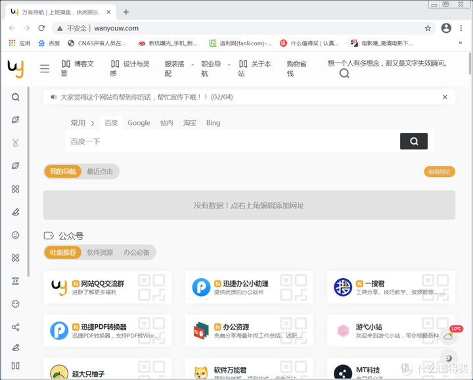
Task: Expand the 常用 search category selector
Action: 83,123
